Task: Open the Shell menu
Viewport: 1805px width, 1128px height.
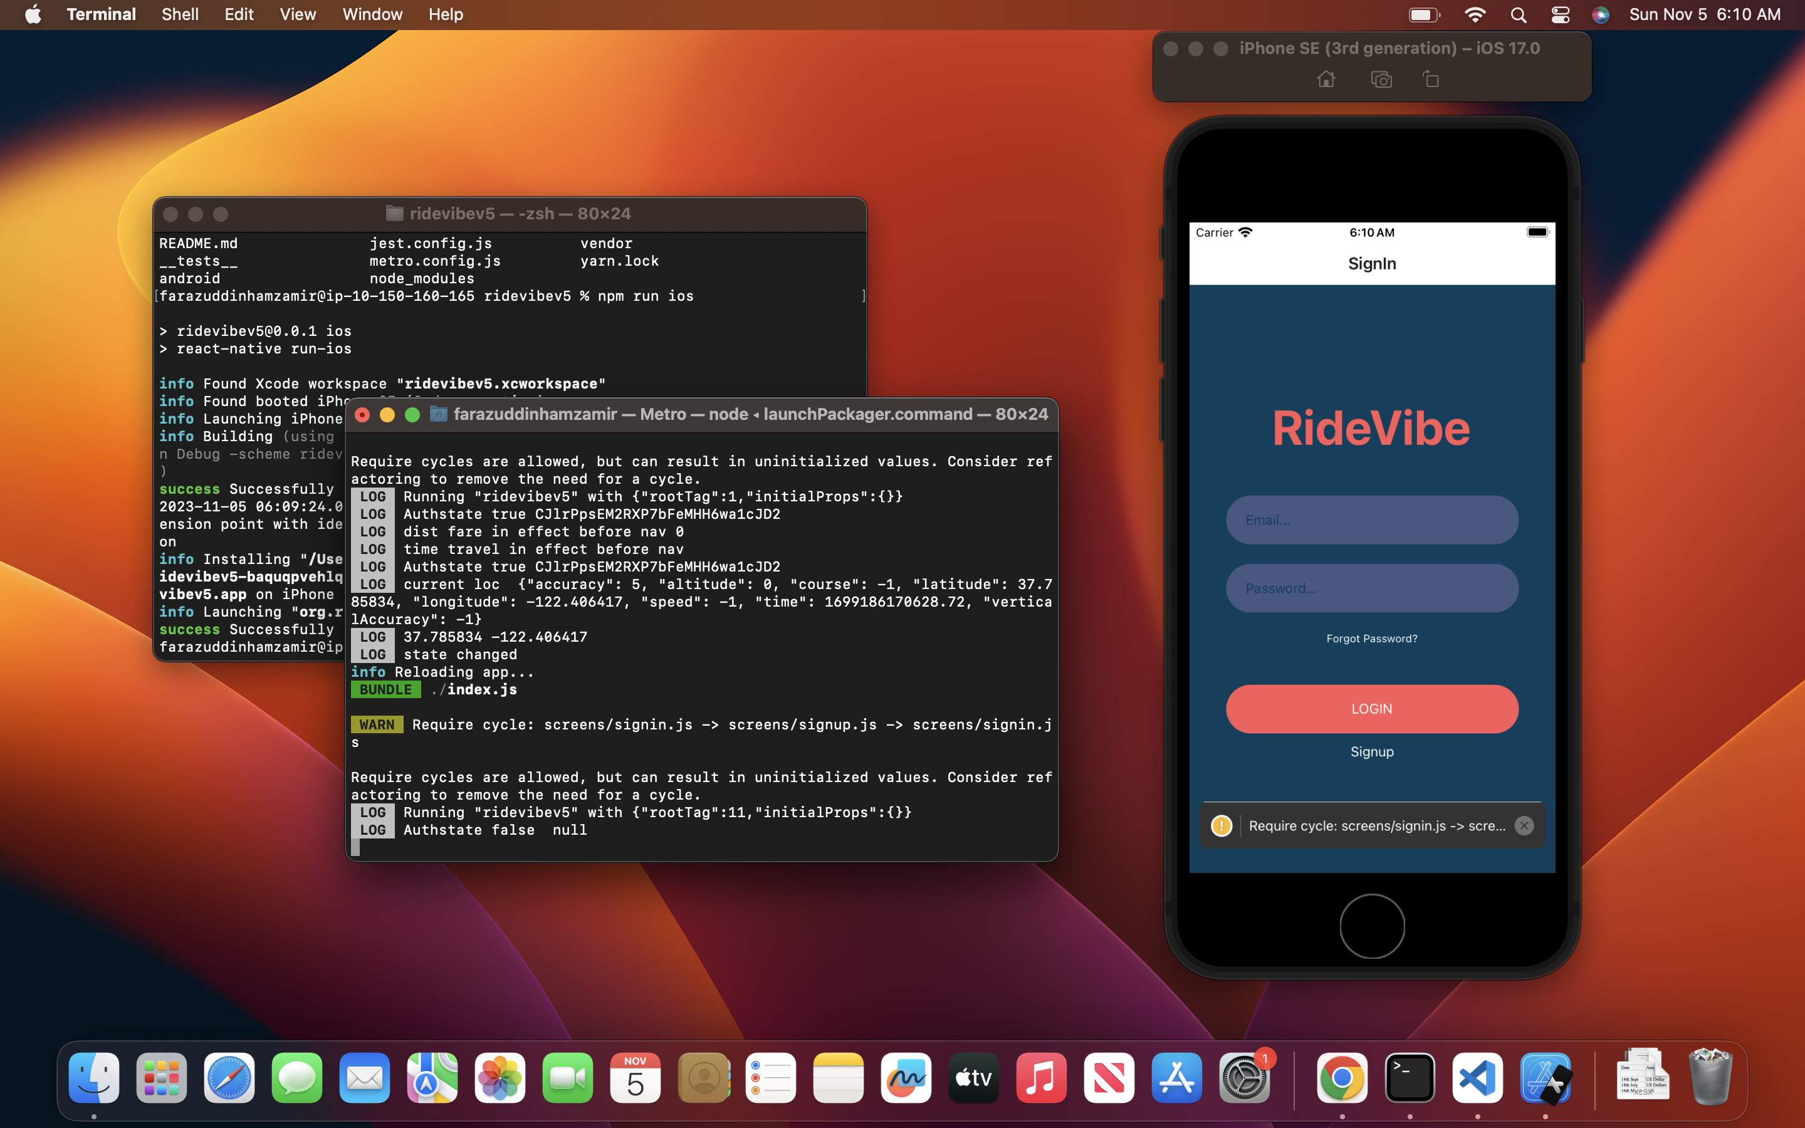Action: (180, 14)
